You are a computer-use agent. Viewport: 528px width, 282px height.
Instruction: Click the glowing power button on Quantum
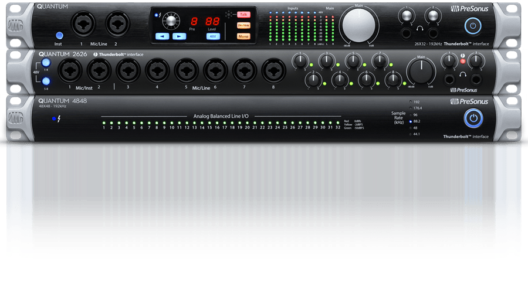coord(473,26)
